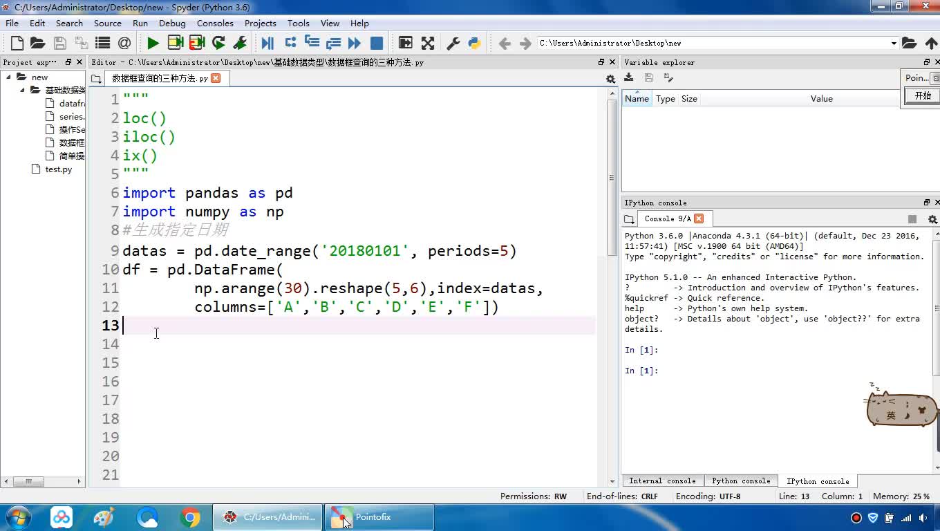This screenshot has width=940, height=531.
Task: Start debugging with the Debug file icon
Action: [x=267, y=43]
